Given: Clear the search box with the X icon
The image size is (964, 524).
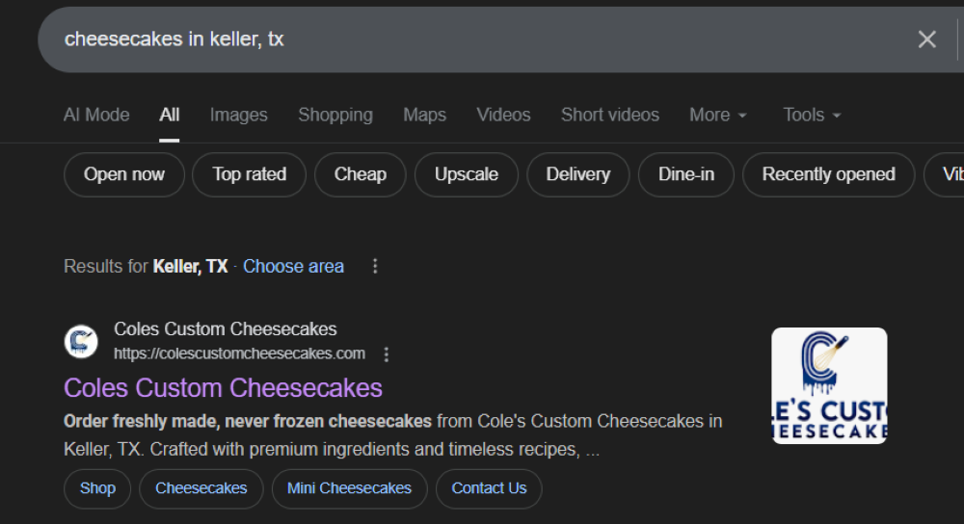Looking at the screenshot, I should [x=926, y=39].
